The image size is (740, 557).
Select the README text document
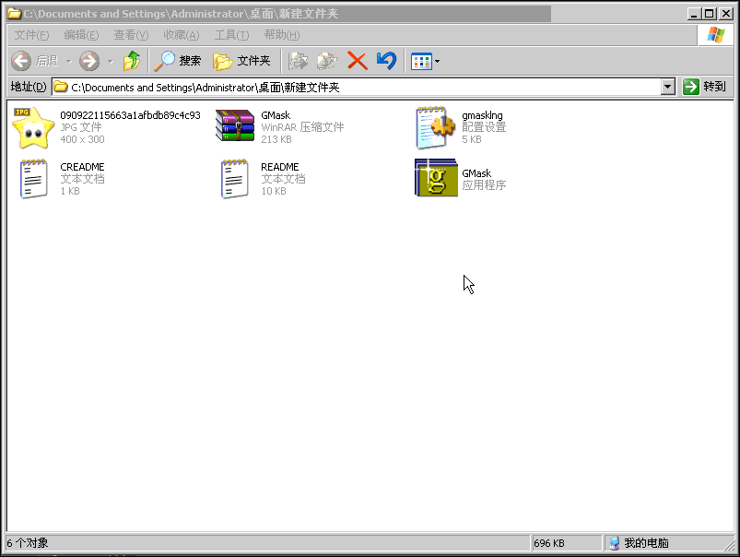[234, 178]
